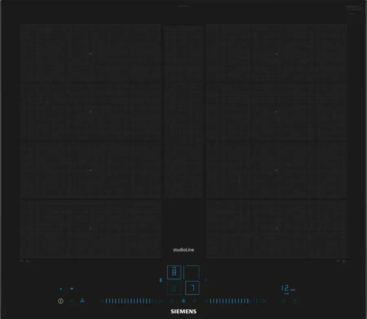This screenshot has height=319, width=367.
Task: Select the zone showing power level 8
Action: pos(174,272)
